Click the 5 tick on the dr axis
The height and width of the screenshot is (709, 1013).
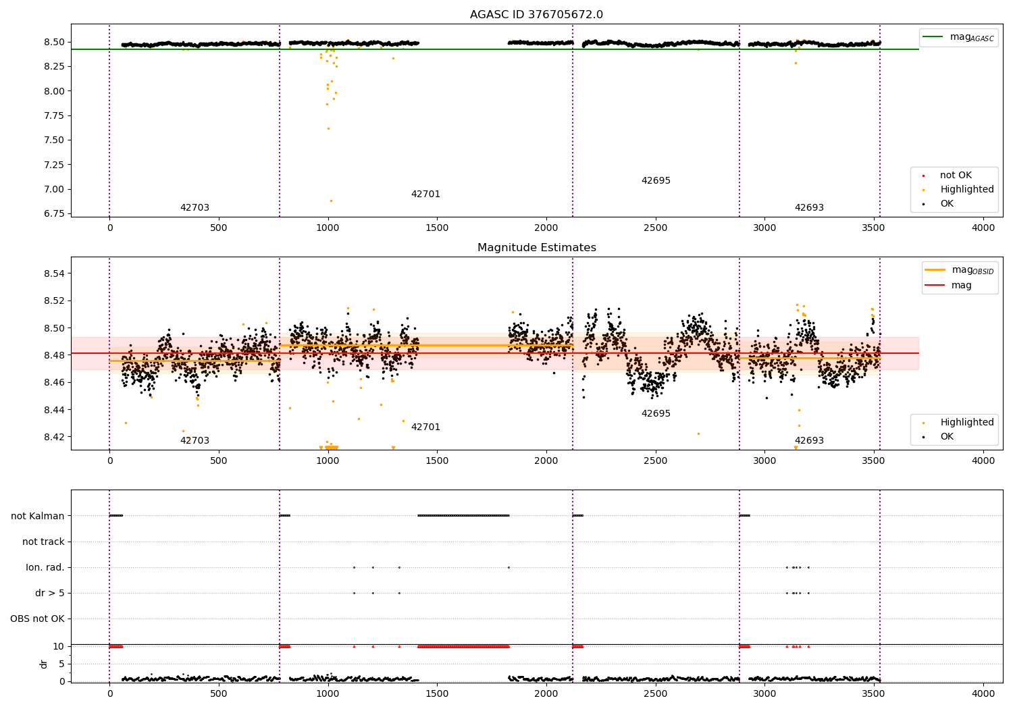click(x=61, y=664)
